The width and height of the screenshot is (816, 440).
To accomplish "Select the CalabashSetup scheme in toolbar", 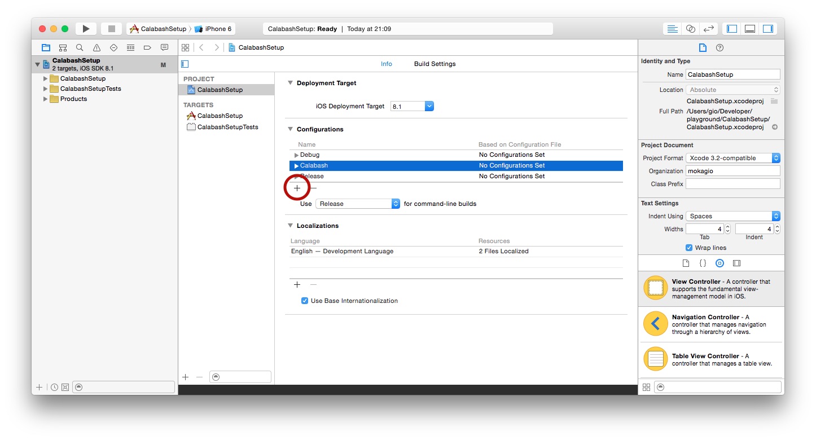I will pyautogui.click(x=158, y=29).
